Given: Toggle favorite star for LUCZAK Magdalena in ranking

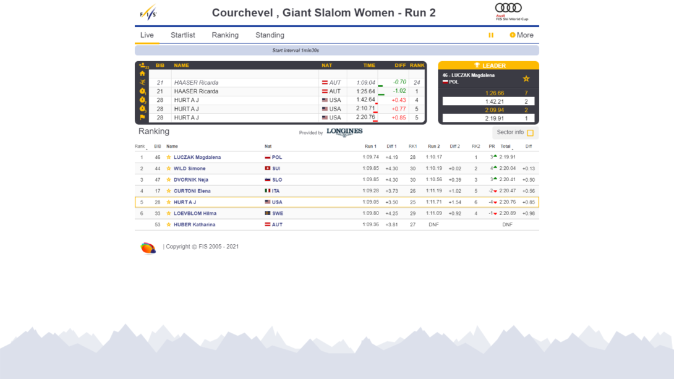Looking at the screenshot, I should 168,157.
